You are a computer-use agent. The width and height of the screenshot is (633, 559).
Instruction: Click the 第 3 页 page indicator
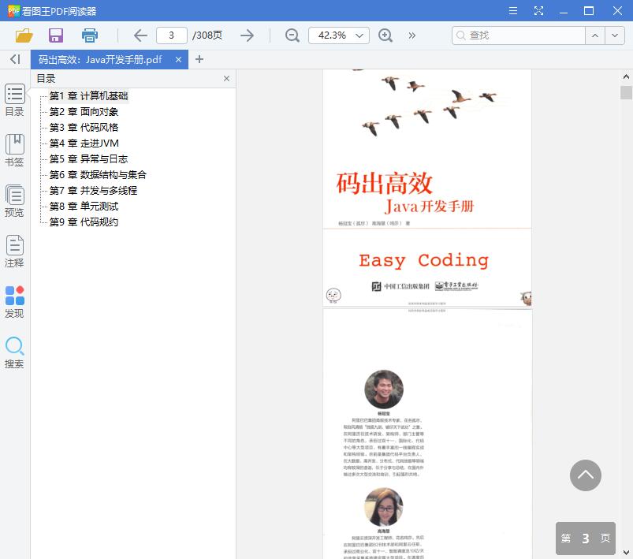coord(586,538)
